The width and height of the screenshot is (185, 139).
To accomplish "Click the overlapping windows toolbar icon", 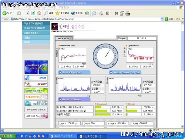I will point(122,13).
